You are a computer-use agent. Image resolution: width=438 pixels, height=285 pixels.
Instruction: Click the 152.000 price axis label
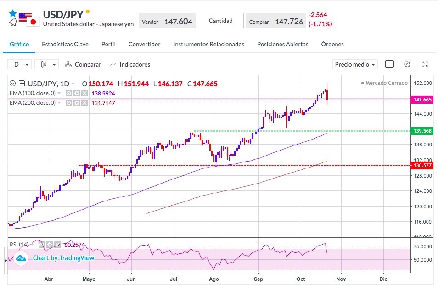(x=423, y=83)
